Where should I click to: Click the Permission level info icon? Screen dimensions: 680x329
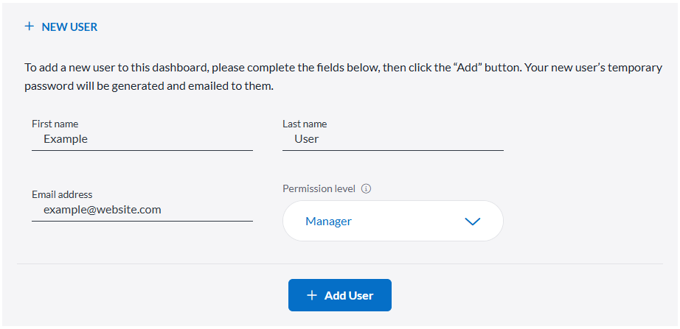(367, 188)
